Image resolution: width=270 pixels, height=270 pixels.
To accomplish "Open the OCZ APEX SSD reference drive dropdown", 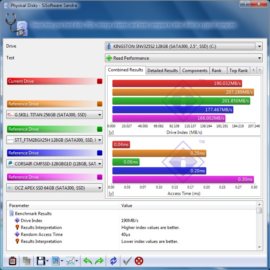I will pyautogui.click(x=55, y=188).
